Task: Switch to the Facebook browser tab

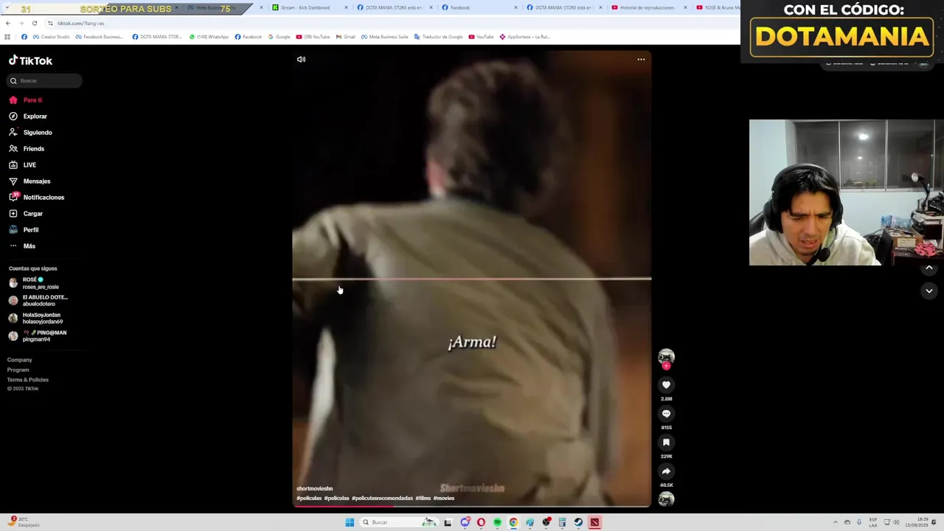Action: (x=476, y=7)
